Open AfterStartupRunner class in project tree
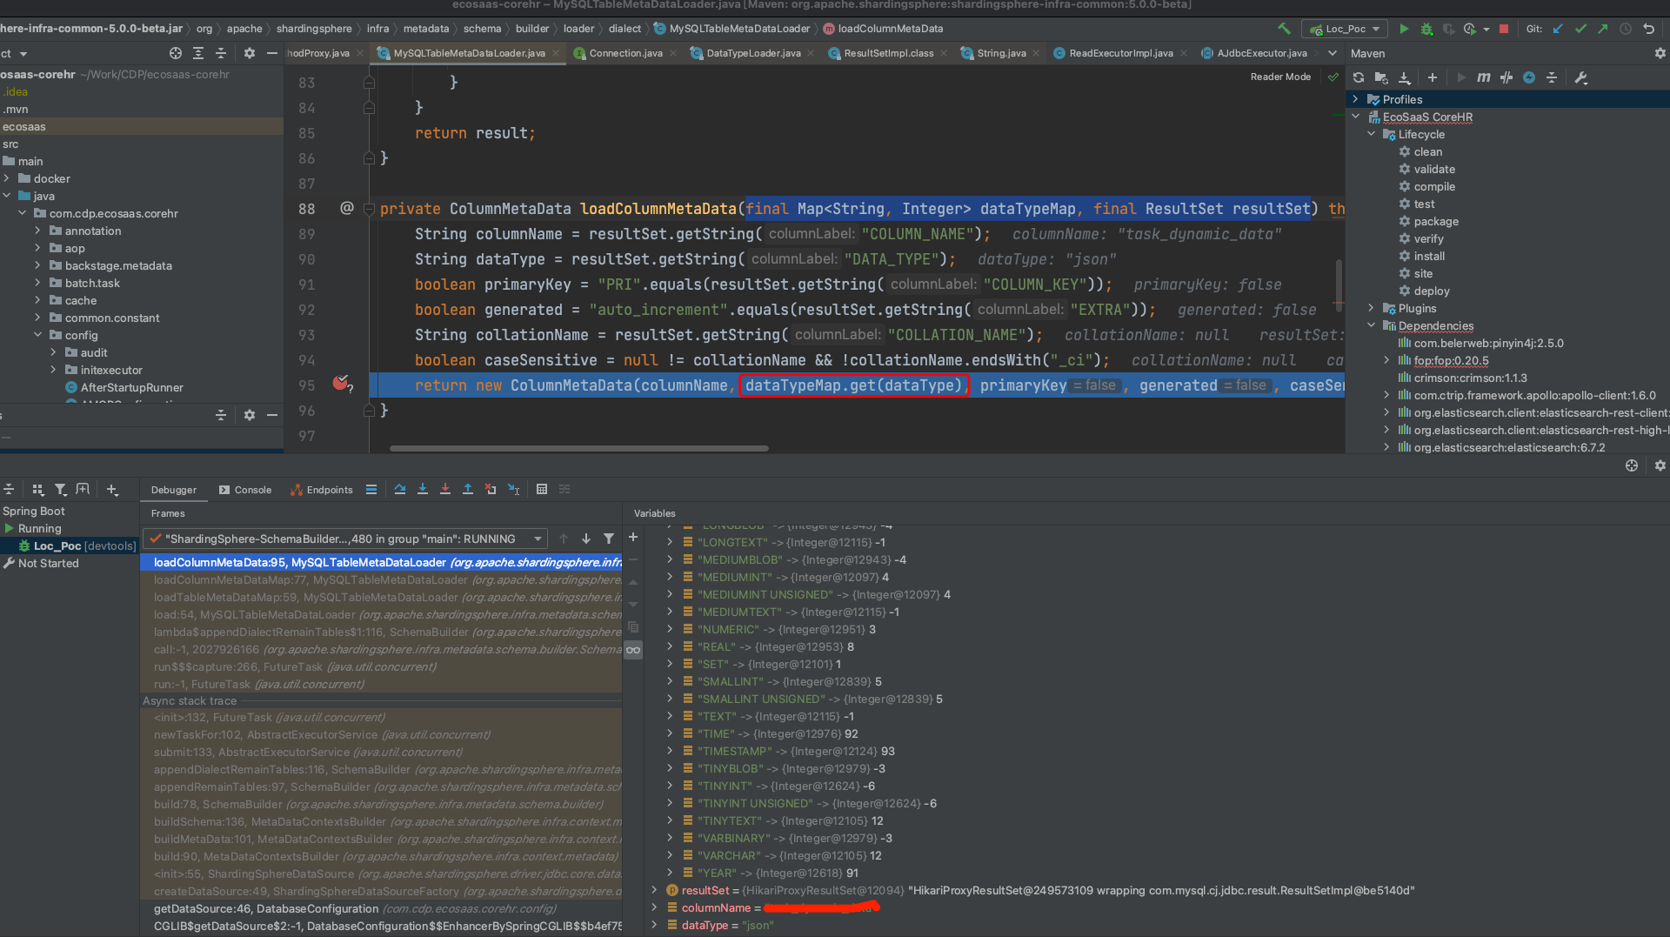Image resolution: width=1670 pixels, height=937 pixels. pos(131,387)
